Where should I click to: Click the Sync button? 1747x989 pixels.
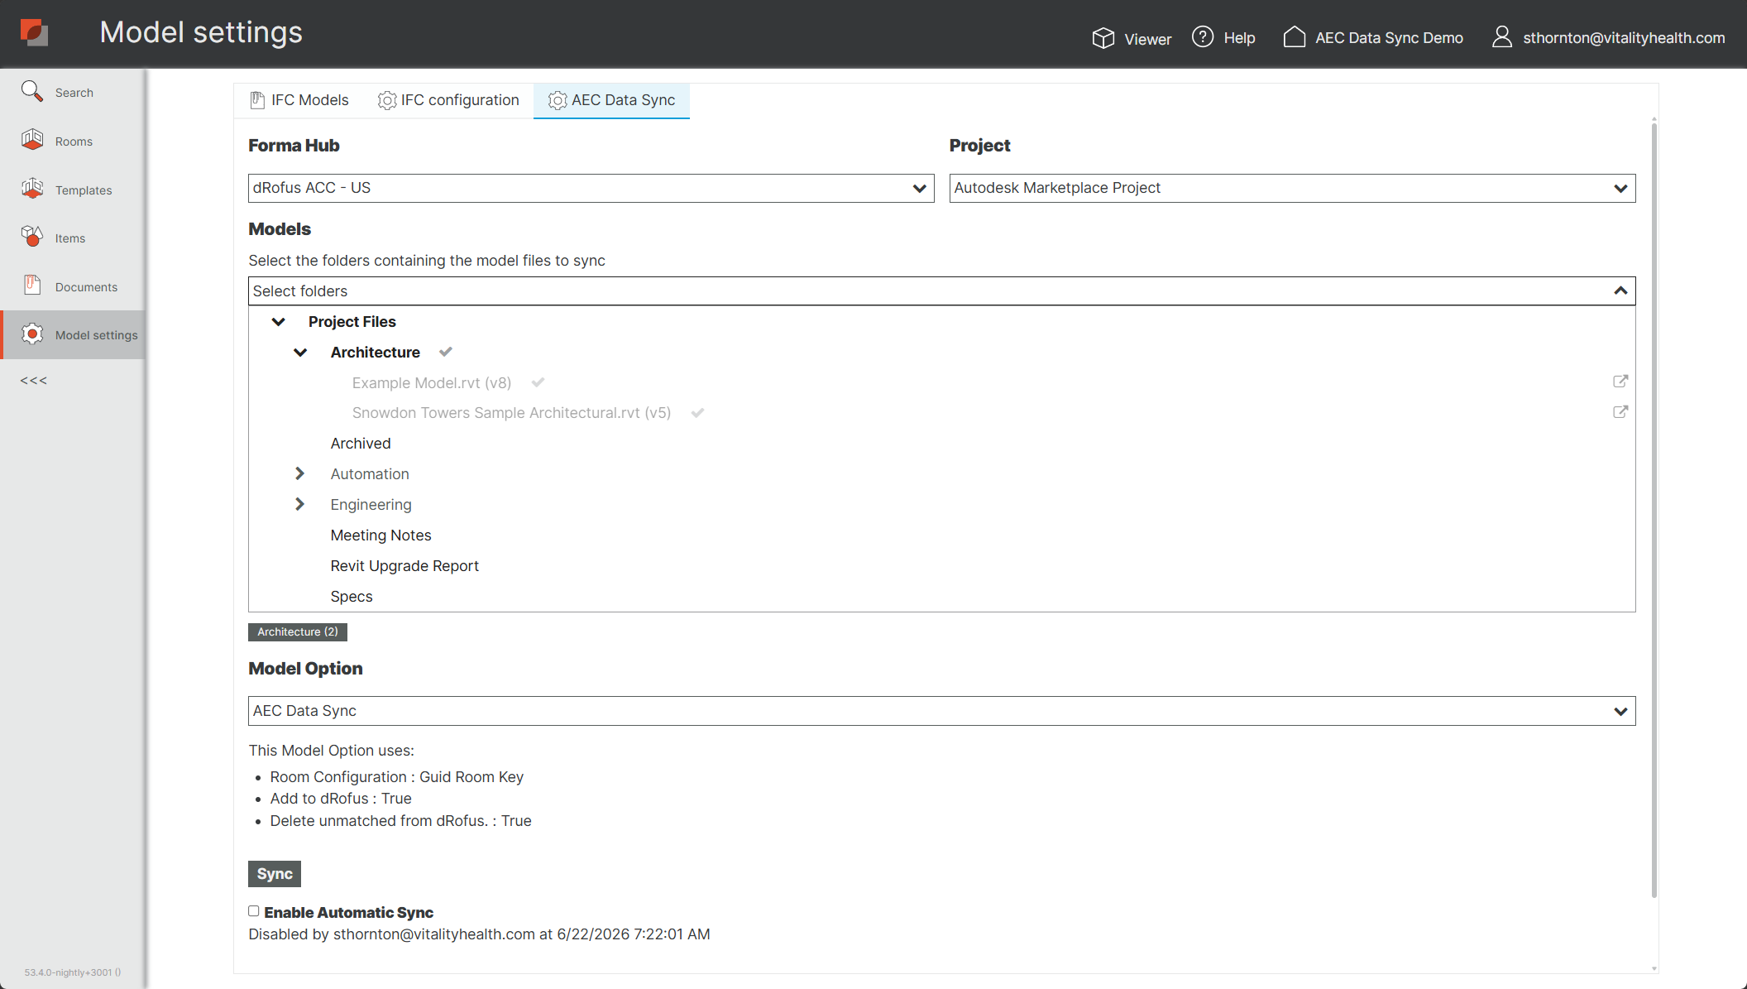click(275, 874)
